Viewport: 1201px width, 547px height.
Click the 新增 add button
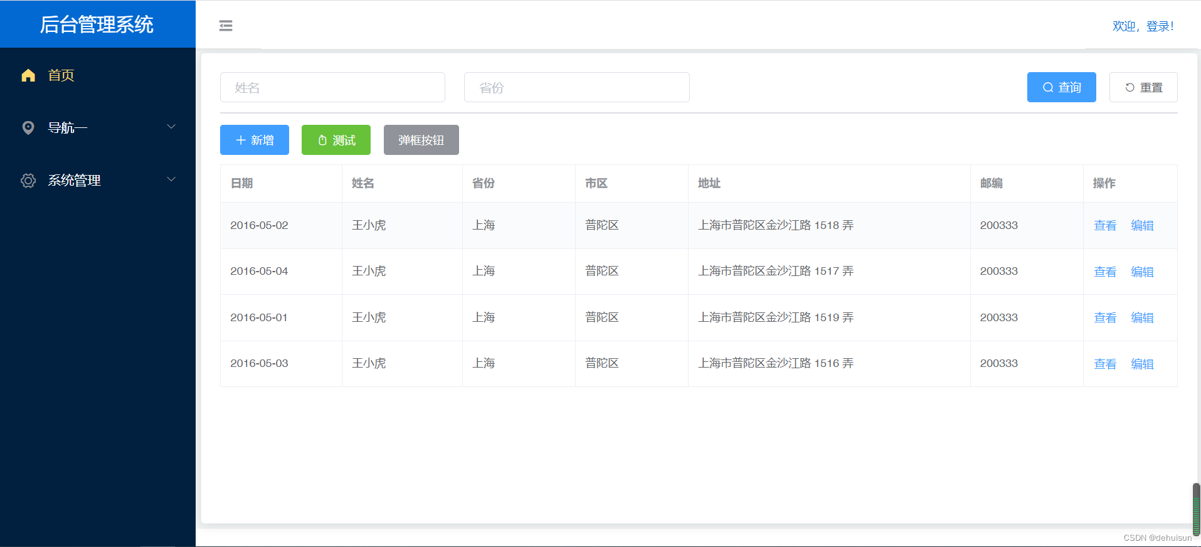coord(255,140)
